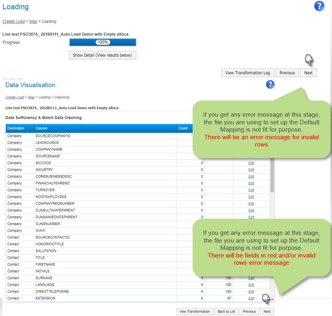Viewport: 332px width, 316px height.
Task: Select the TITLE cell
Action: tap(105, 257)
